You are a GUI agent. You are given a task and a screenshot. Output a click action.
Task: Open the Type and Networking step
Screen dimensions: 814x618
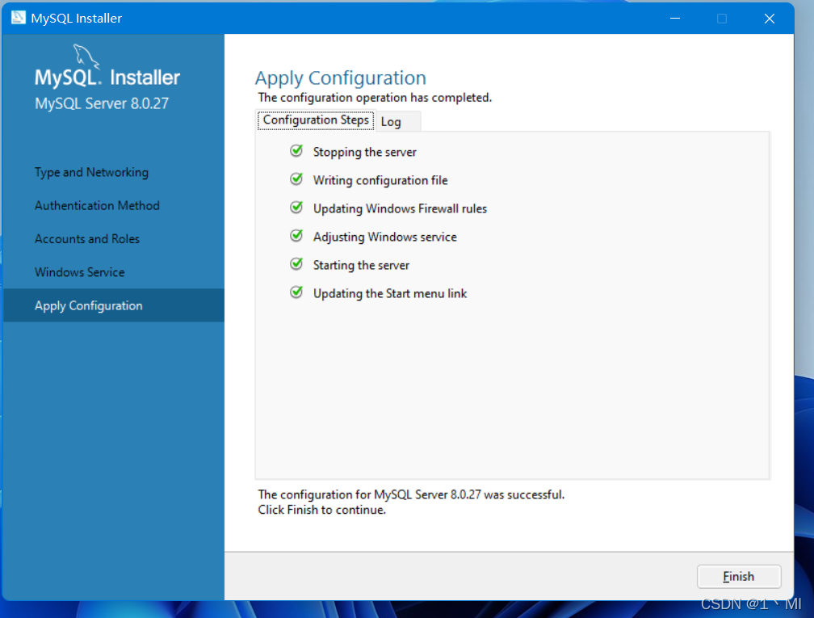91,172
